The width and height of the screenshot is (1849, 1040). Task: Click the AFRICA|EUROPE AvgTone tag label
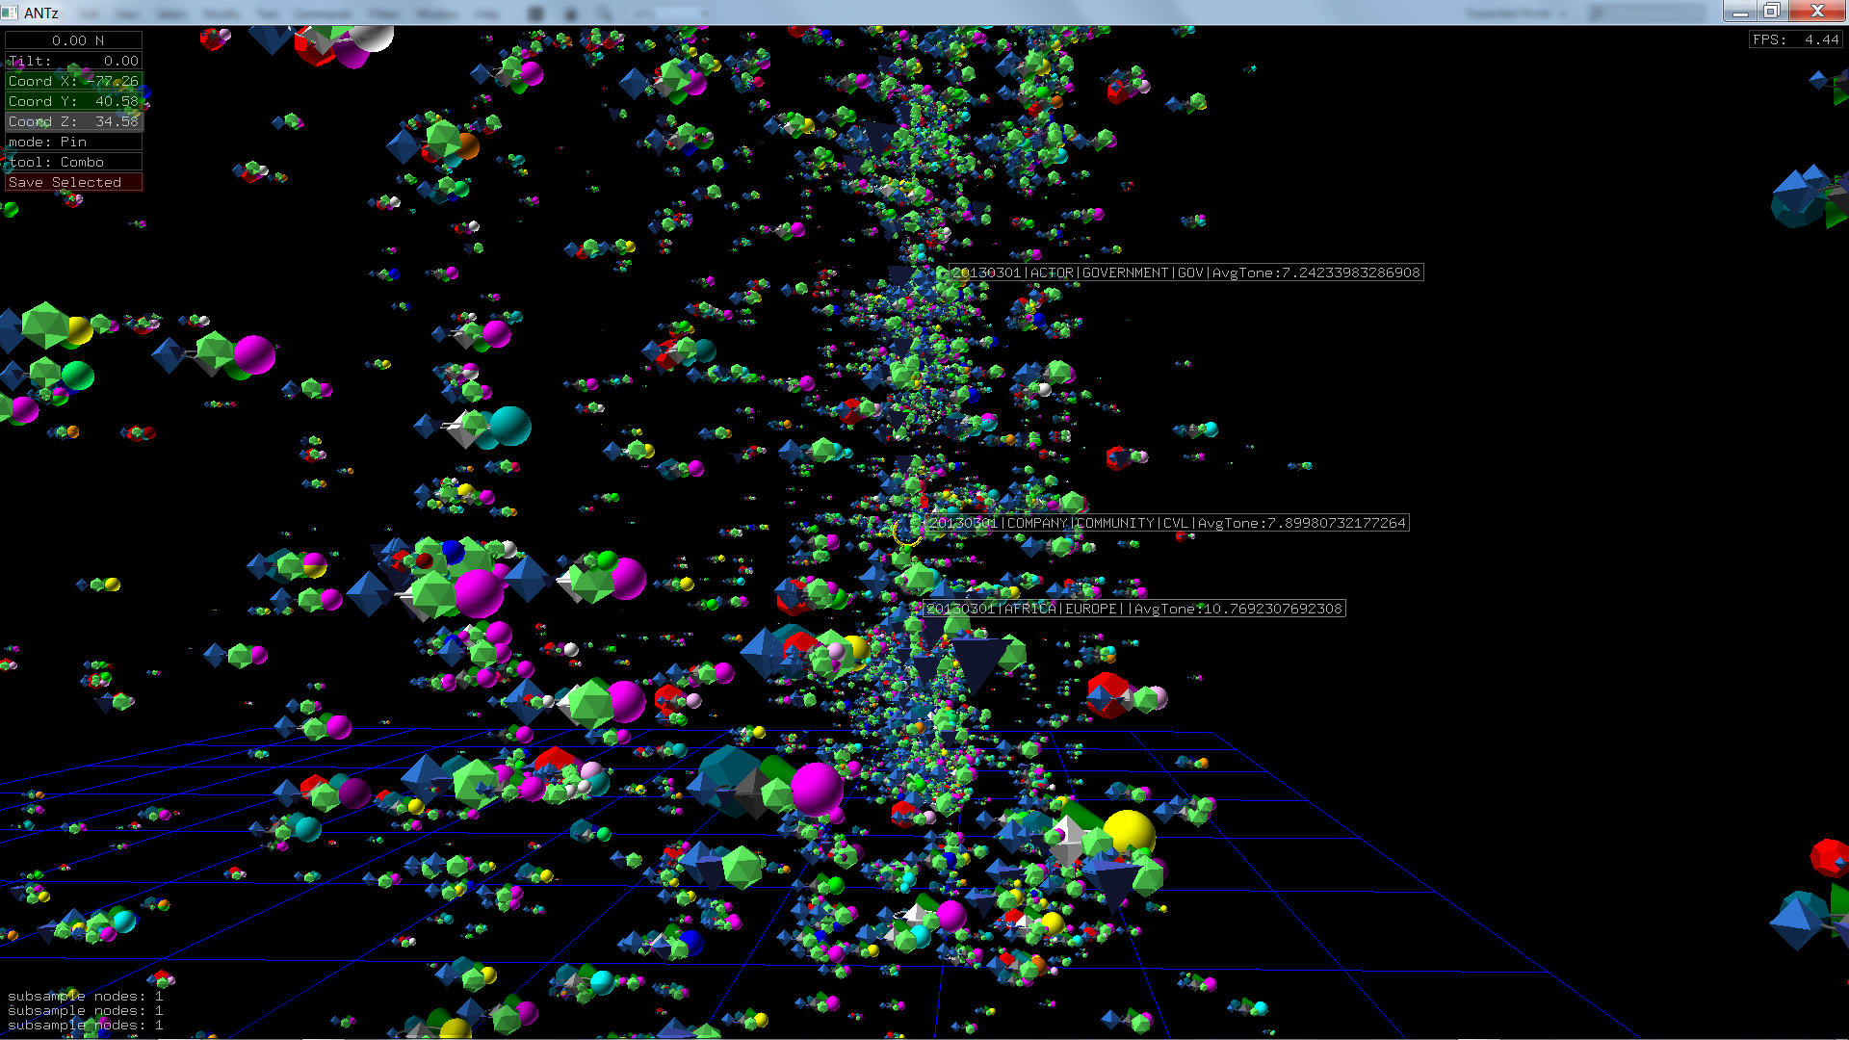pyautogui.click(x=1133, y=609)
